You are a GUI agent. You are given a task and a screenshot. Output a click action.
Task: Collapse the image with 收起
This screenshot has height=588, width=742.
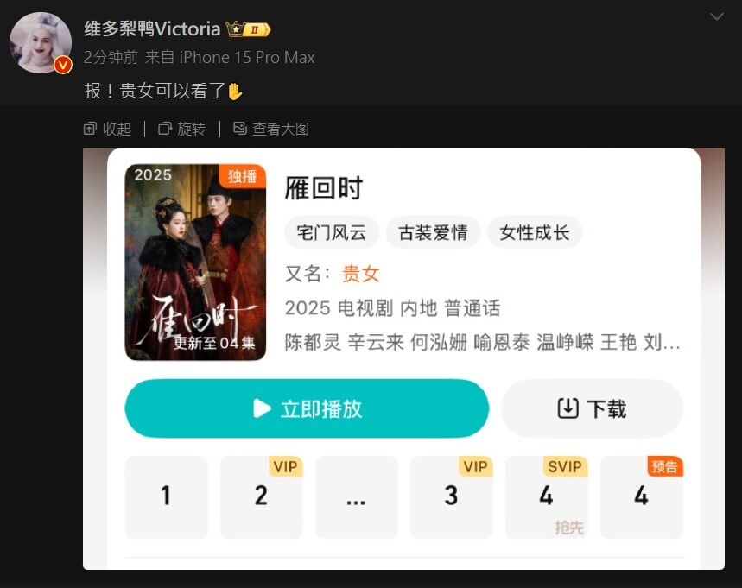(x=107, y=129)
